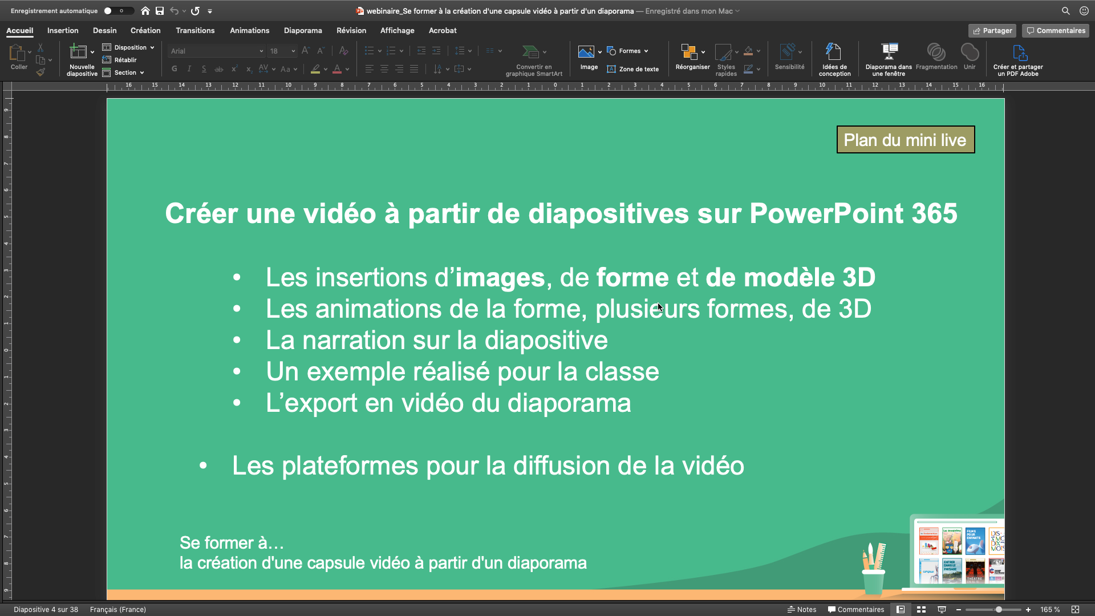The width and height of the screenshot is (1095, 616).
Task: Align text right
Action: point(399,69)
